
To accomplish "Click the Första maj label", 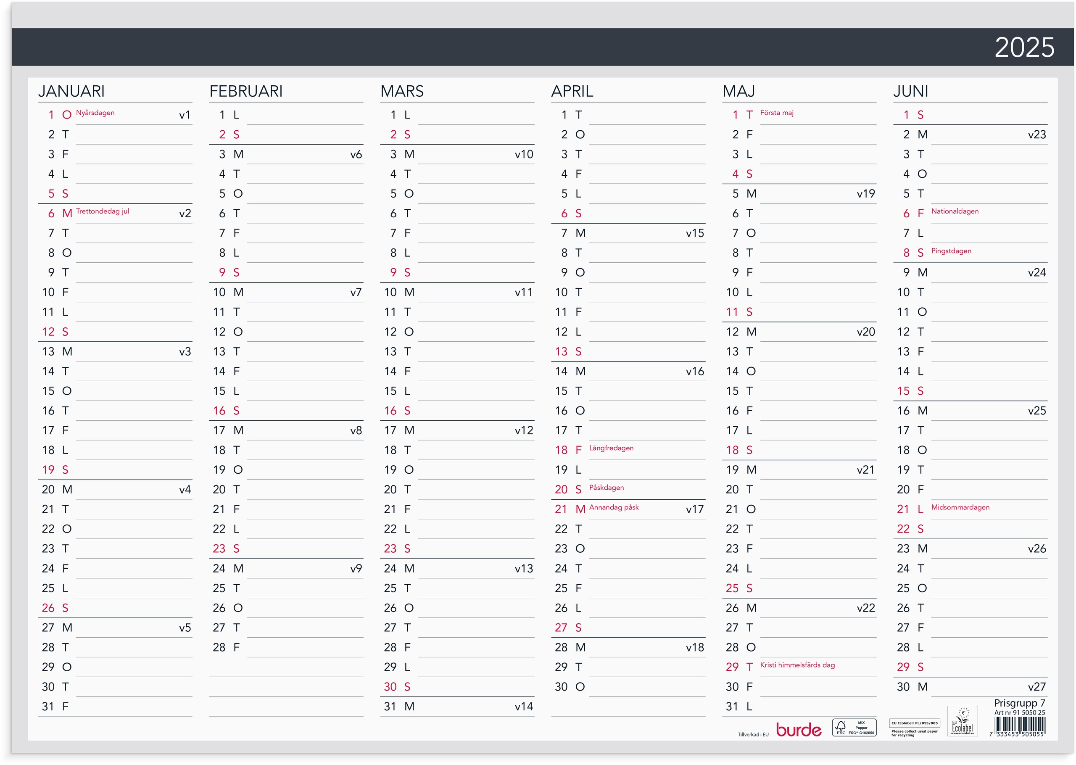I will tap(776, 113).
